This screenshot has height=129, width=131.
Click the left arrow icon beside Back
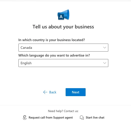coord(45,92)
